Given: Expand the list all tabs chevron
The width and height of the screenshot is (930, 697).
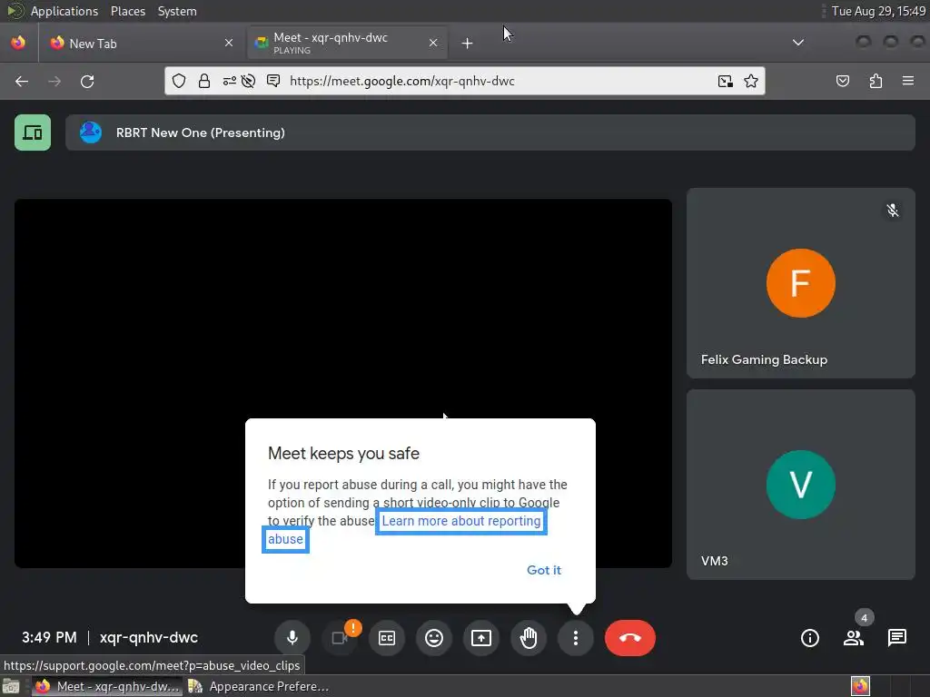Looking at the screenshot, I should coord(798,43).
